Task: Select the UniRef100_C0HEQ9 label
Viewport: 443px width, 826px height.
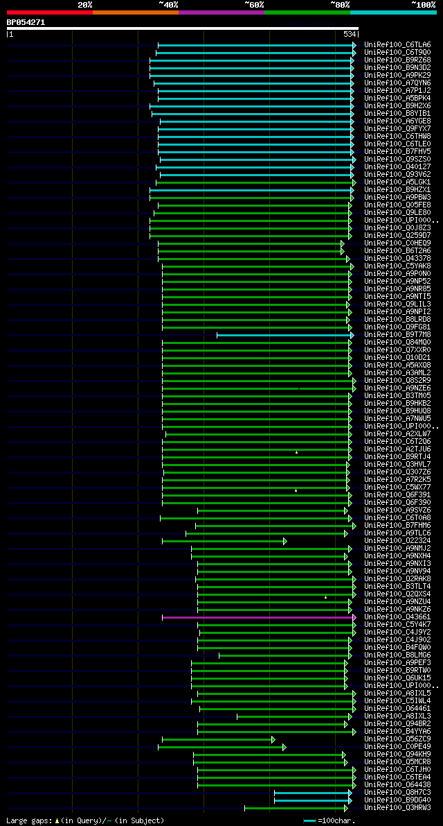Action: (x=397, y=243)
